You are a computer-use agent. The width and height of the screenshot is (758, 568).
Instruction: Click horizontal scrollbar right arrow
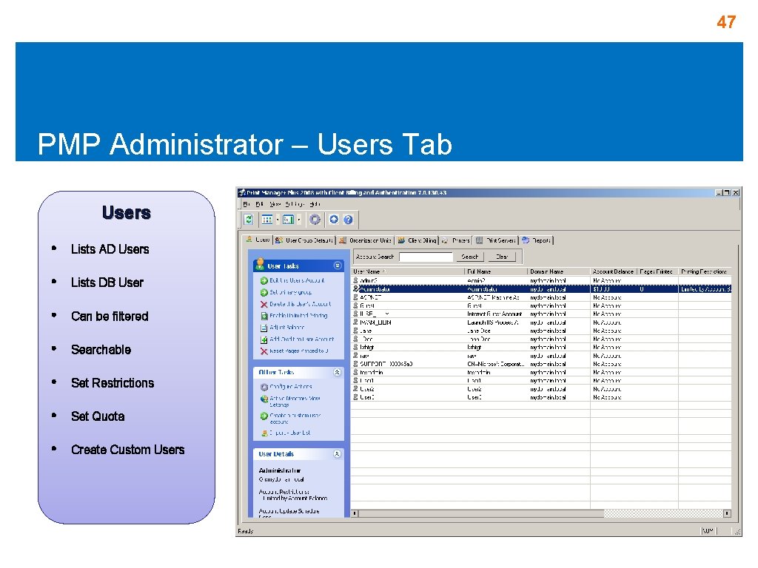pos(727,513)
